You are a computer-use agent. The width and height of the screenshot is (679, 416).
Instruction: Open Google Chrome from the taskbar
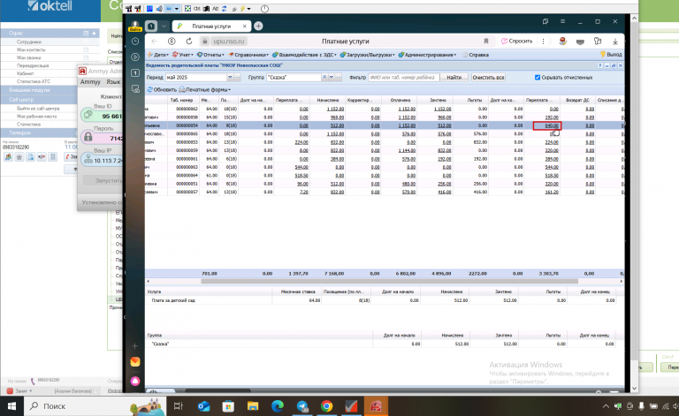coord(327,406)
